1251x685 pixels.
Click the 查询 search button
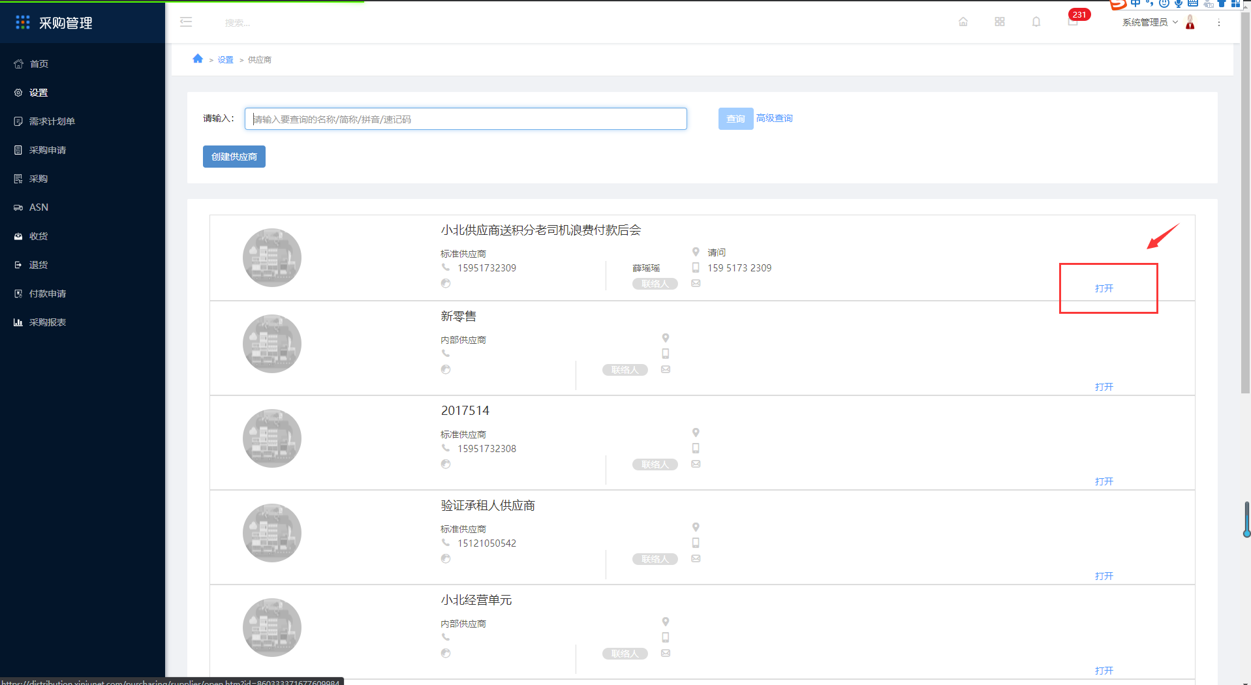735,119
